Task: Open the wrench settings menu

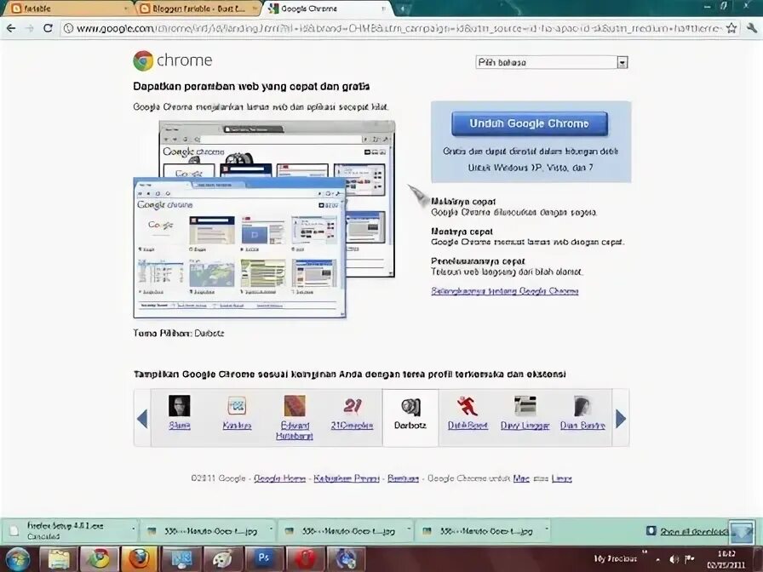Action: (752, 28)
